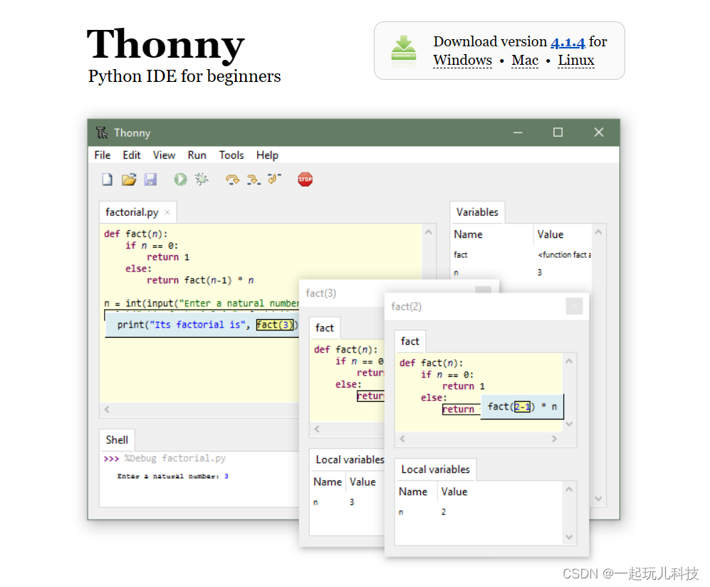Click 'def fact(n):' line in main editor
Image resolution: width=710 pixels, height=587 pixels.
coord(136,234)
